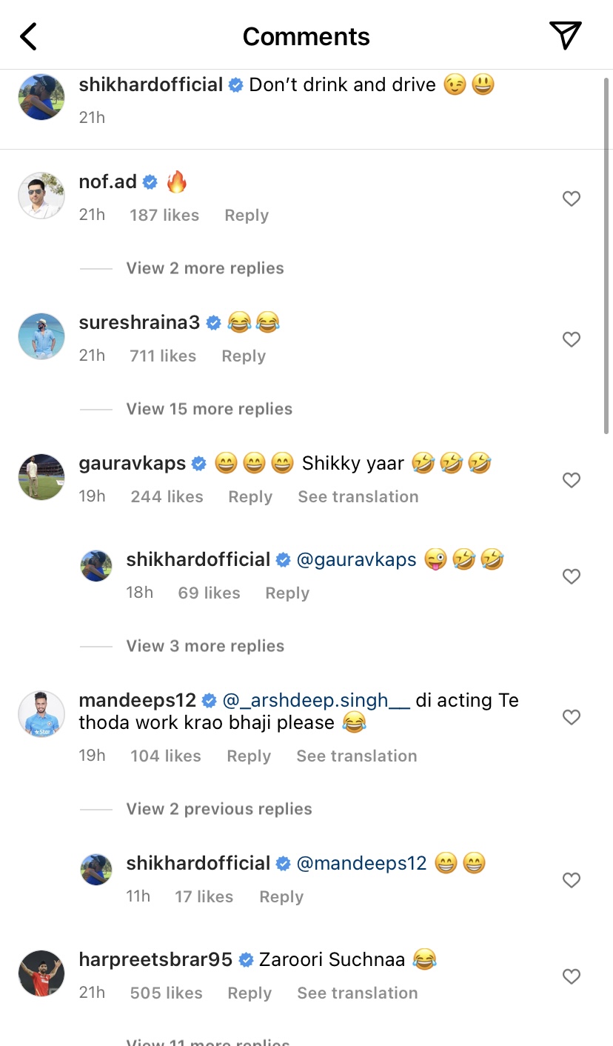613x1046 pixels.
Task: Go back using the back arrow
Action: [x=29, y=36]
